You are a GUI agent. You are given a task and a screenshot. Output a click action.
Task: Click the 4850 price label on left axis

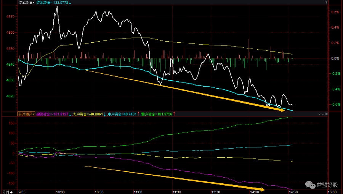pos(10,48)
